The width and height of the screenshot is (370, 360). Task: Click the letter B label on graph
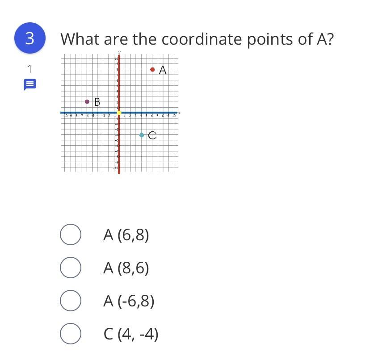click(97, 102)
